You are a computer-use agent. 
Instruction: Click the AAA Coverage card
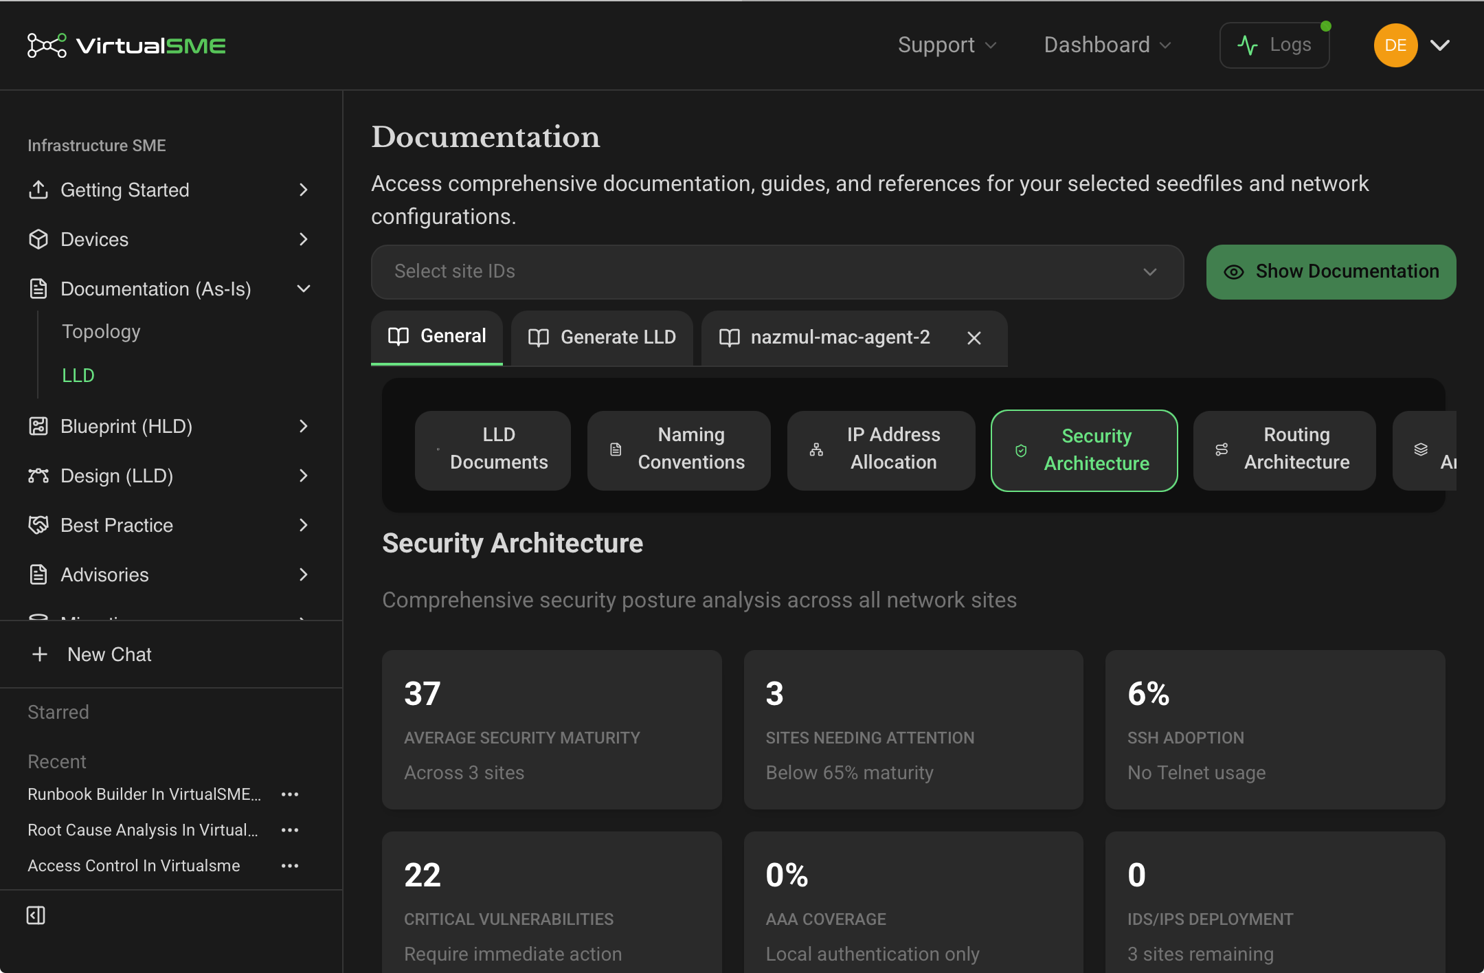914,902
